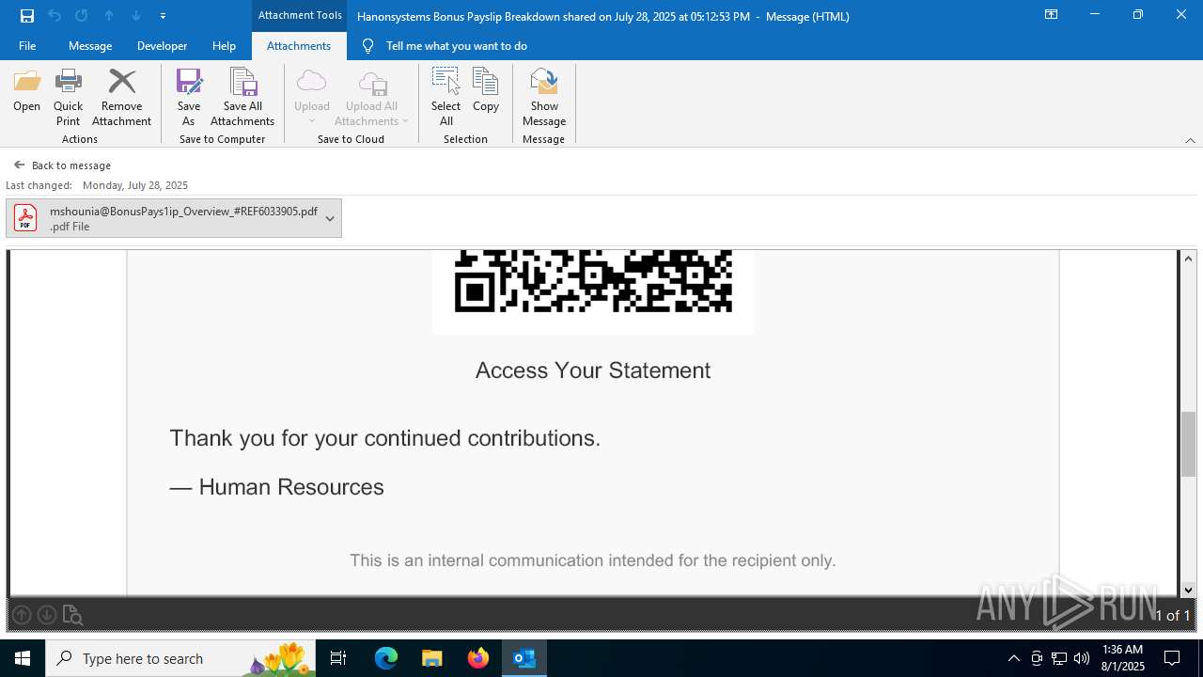The height and width of the screenshot is (677, 1203).
Task: Go Back to message
Action: click(62, 165)
